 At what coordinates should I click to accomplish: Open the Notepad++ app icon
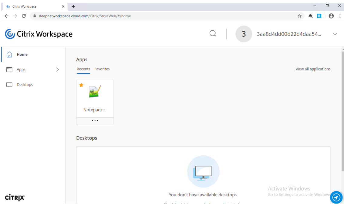[x=95, y=92]
